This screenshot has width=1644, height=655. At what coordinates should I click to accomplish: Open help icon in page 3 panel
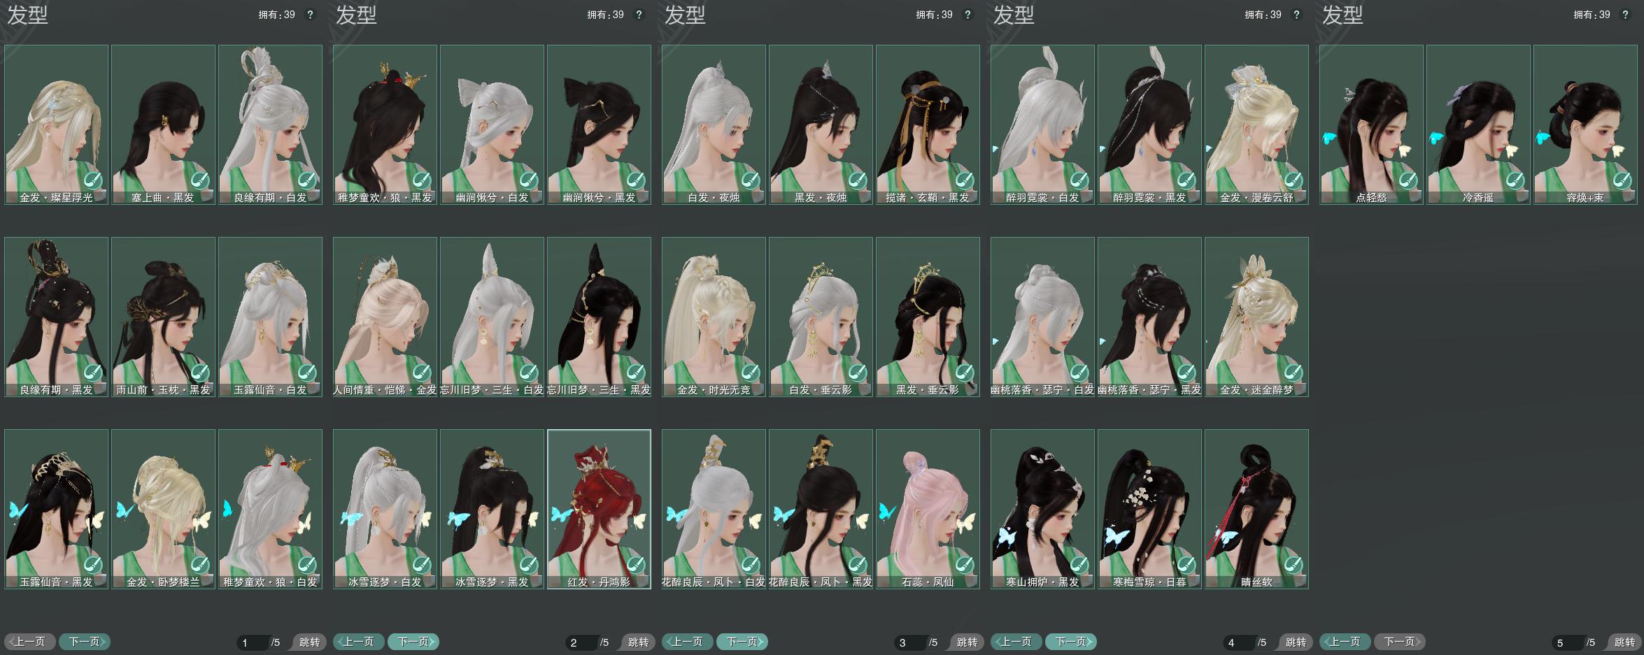[968, 15]
